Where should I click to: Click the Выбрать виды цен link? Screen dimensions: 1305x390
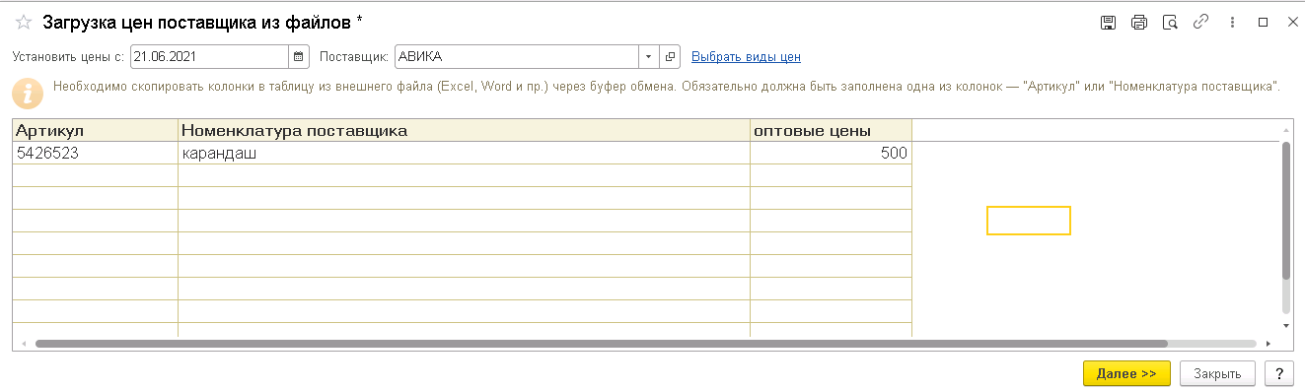click(x=746, y=56)
